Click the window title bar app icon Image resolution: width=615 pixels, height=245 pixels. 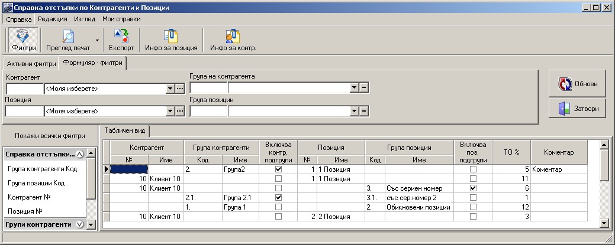point(7,7)
